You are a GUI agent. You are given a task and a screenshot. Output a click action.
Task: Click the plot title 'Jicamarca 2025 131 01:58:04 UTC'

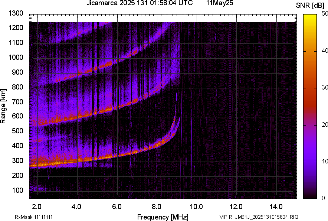[x=140, y=3]
